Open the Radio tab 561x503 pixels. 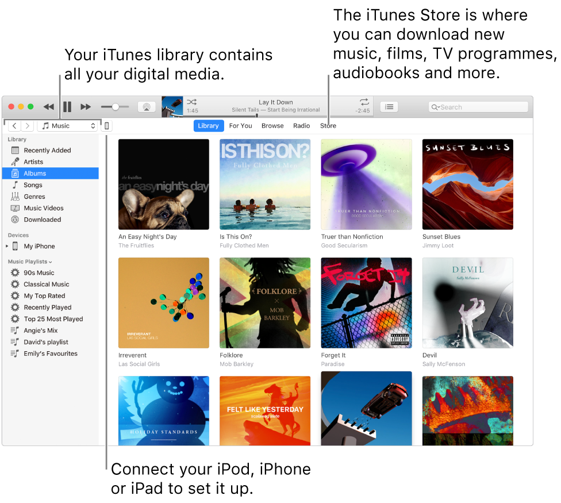coord(301,126)
